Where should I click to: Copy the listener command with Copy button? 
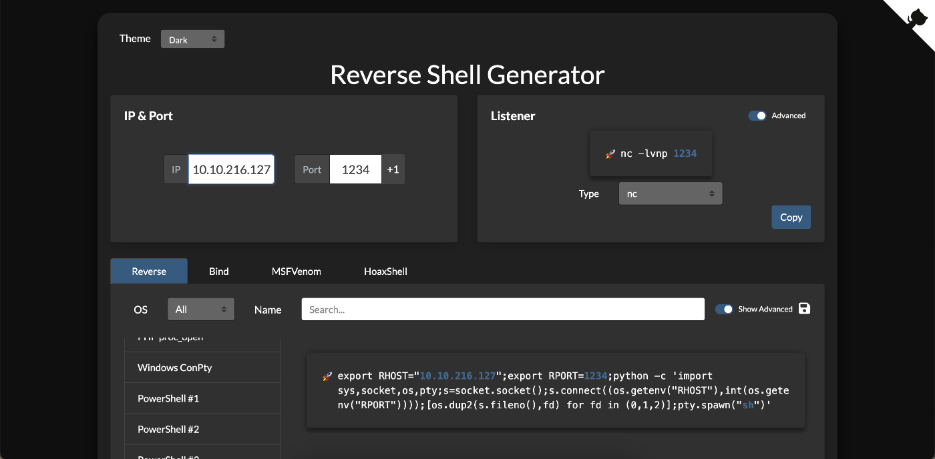tap(791, 217)
